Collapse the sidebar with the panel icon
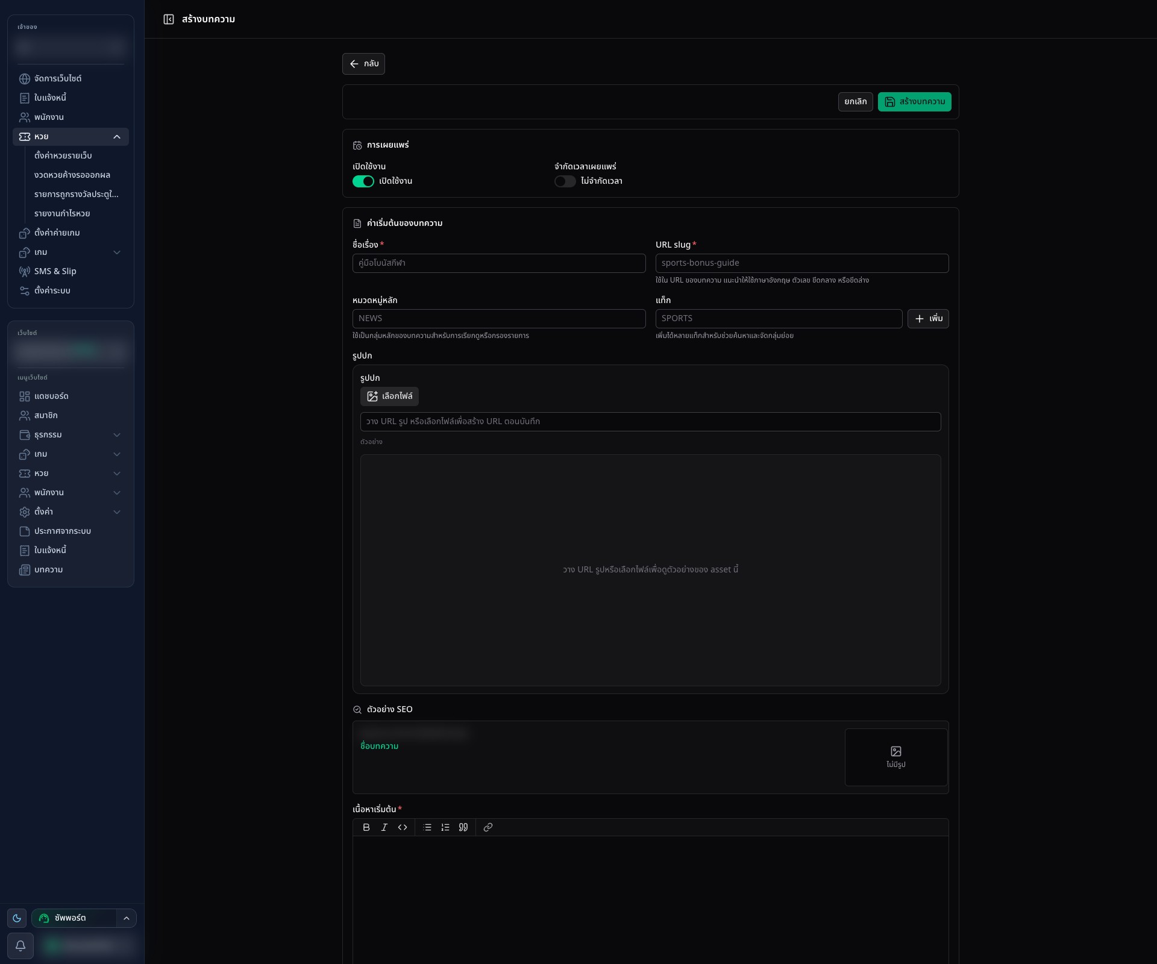 click(x=169, y=19)
